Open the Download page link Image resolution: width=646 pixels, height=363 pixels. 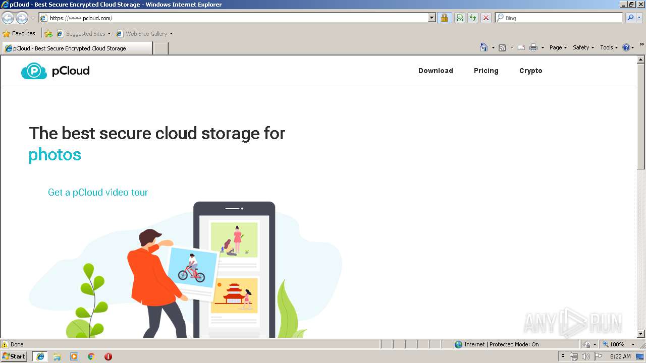tap(436, 71)
